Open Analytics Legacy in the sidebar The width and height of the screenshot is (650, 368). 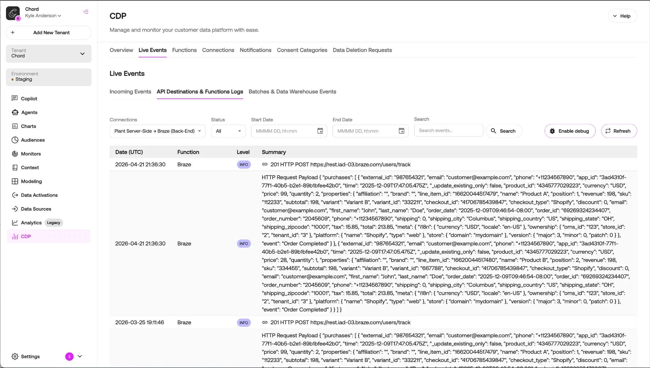[x=37, y=223]
